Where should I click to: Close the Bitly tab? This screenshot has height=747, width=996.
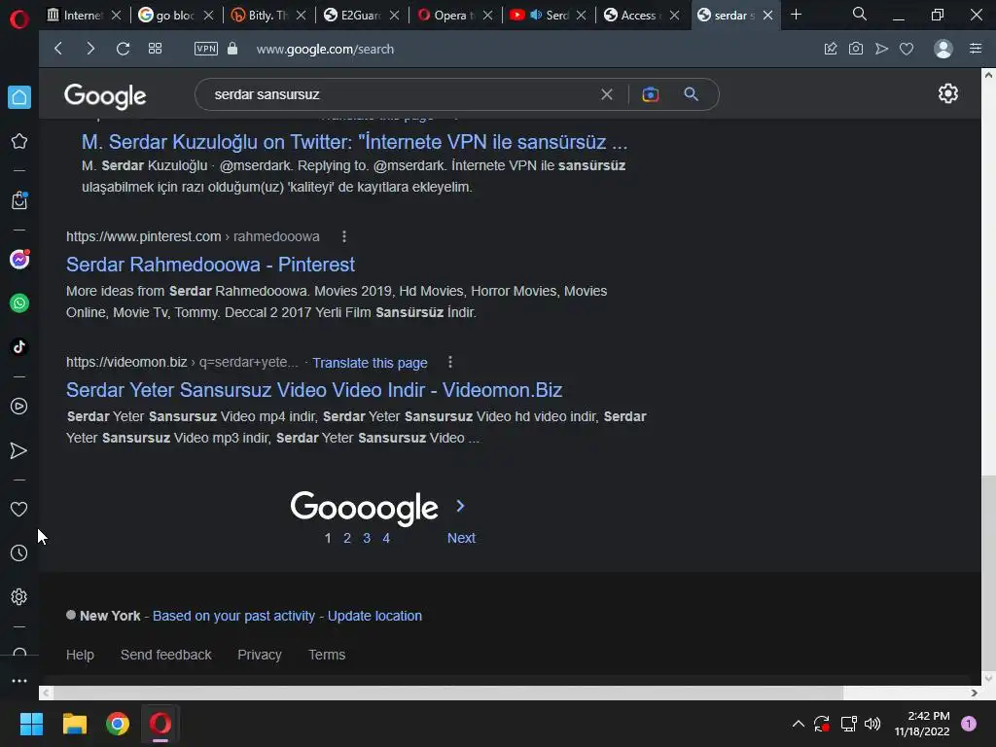point(302,16)
